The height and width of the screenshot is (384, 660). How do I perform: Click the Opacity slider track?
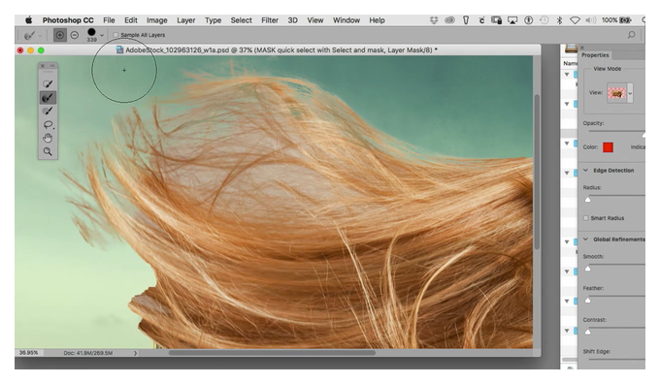[616, 131]
